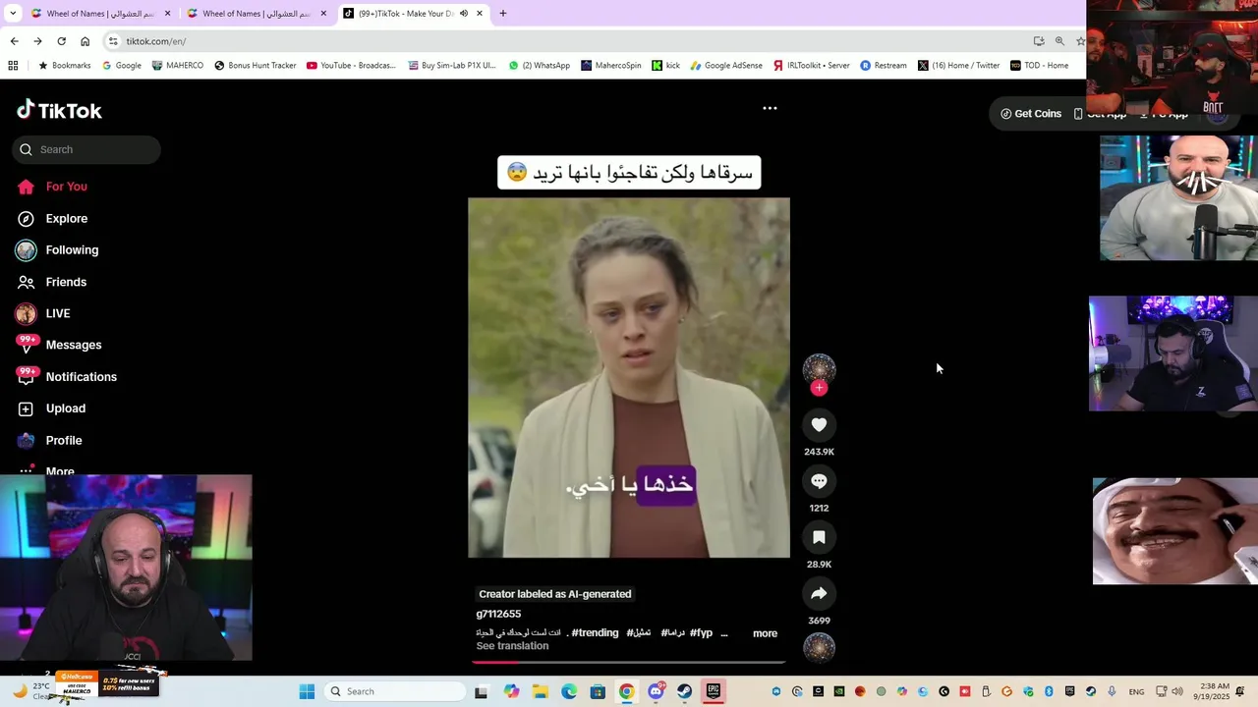Image resolution: width=1258 pixels, height=707 pixels.
Task: Open Epic Games Launcher in taskbar
Action: [x=714, y=691]
